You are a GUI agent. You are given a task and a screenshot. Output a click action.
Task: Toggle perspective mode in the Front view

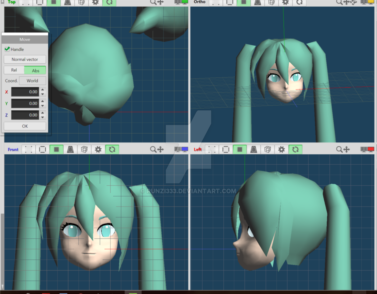[x=70, y=150]
